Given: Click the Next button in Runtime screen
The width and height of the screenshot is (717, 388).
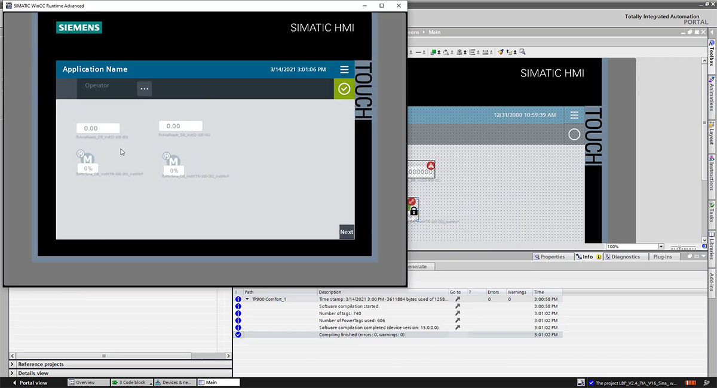Looking at the screenshot, I should coord(347,232).
